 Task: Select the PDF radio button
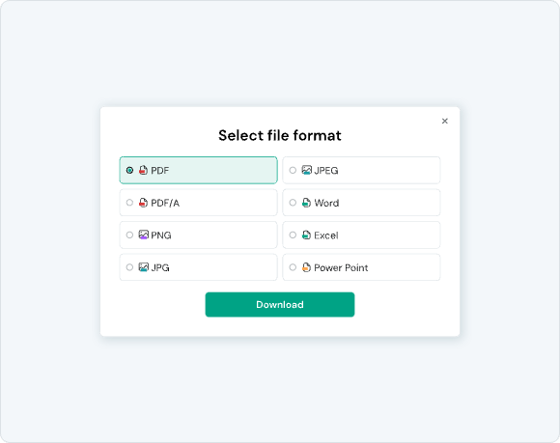129,170
